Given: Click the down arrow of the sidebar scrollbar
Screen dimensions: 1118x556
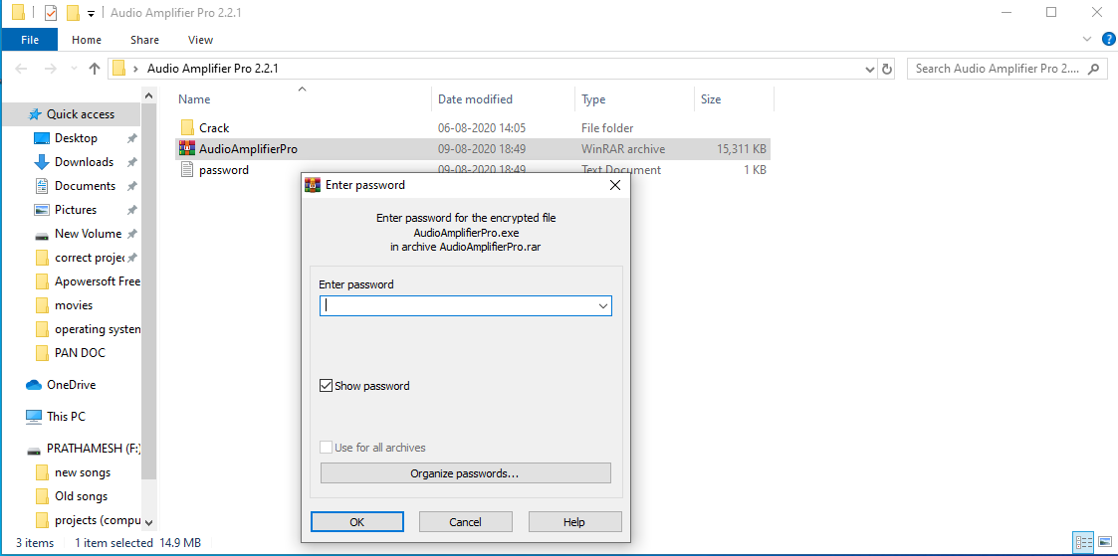Looking at the screenshot, I should [148, 522].
